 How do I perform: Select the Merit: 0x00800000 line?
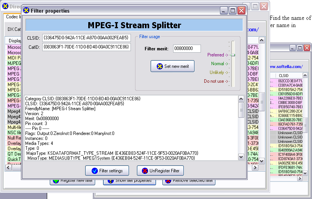click(42, 119)
